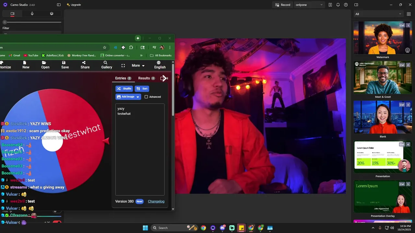This screenshot has width=415, height=233.
Task: Click the Upgrade button in Camo
Action: pos(74,5)
